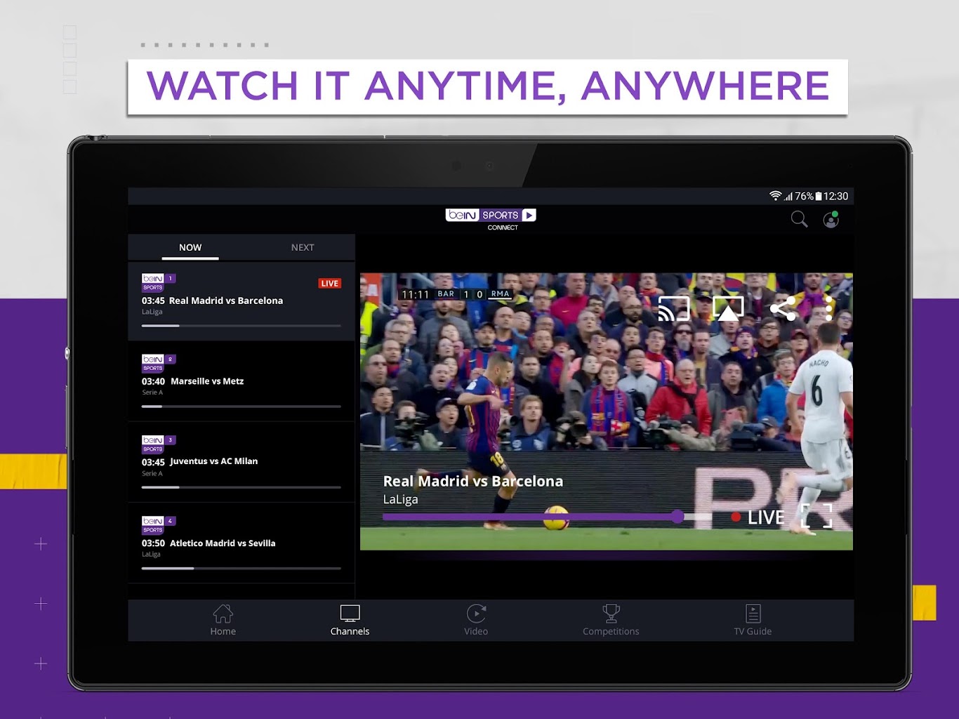The height and width of the screenshot is (719, 959).
Task: Open the TV Guide label
Action: 753,631
